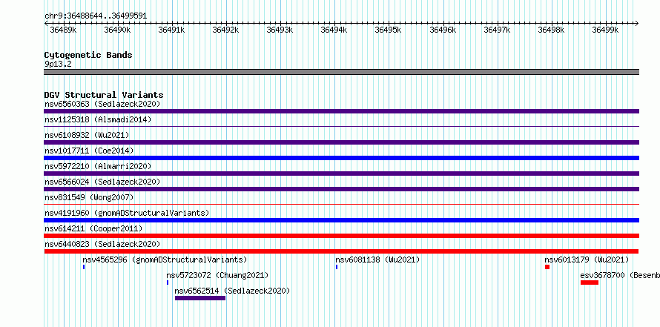The width and height of the screenshot is (660, 327).
Task: Click the small blue nsv4565296 marker
Action: coord(84,267)
